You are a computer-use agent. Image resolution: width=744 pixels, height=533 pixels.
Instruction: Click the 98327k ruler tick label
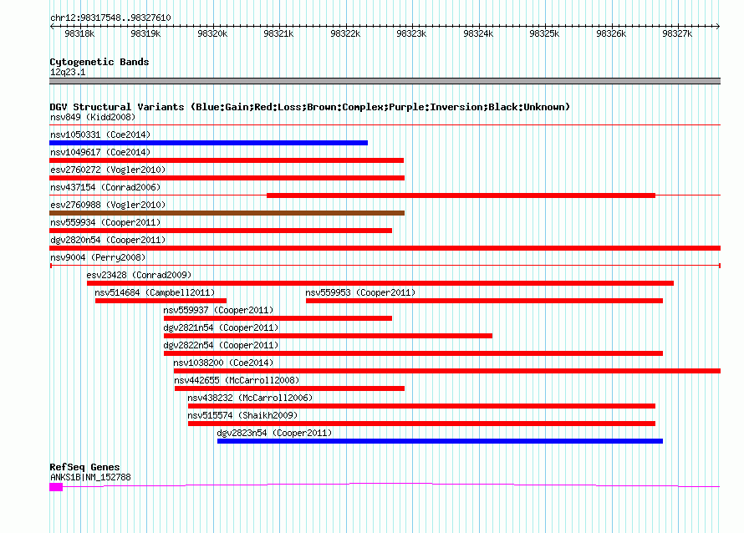click(x=677, y=33)
